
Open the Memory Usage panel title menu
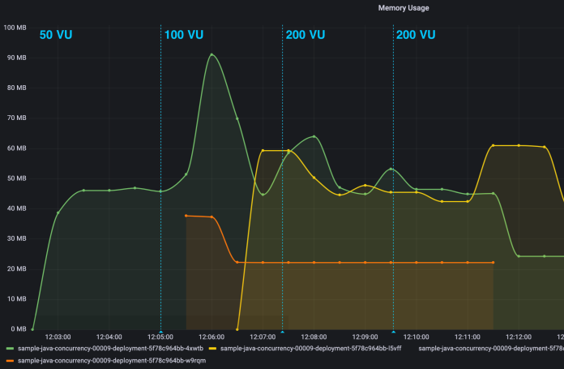point(403,8)
